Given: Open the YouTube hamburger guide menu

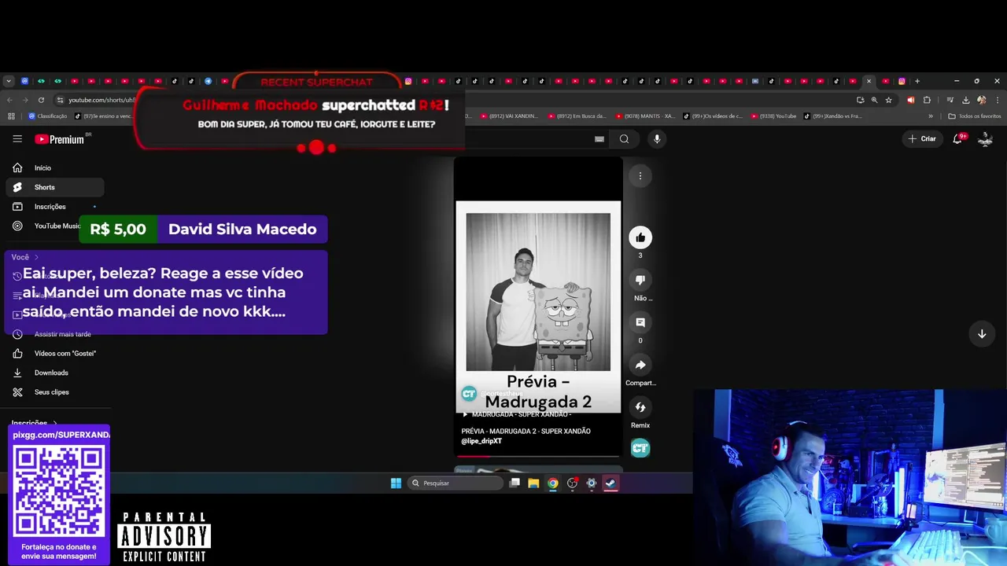Looking at the screenshot, I should click(x=17, y=139).
